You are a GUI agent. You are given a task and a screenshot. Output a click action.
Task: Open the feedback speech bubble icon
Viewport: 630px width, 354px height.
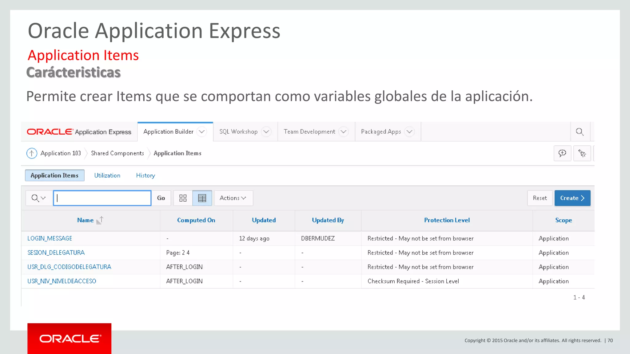click(562, 153)
